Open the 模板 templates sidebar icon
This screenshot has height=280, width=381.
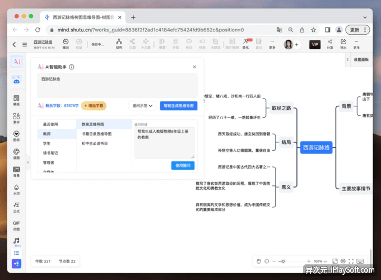16,100
